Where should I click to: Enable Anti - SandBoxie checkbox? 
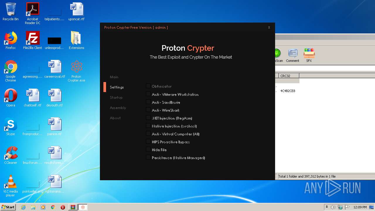click(x=148, y=102)
